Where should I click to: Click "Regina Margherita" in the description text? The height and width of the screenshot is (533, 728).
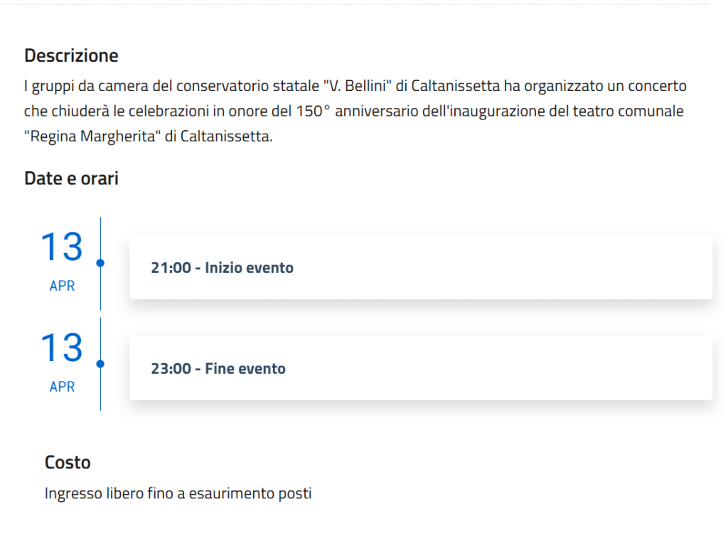click(x=92, y=137)
